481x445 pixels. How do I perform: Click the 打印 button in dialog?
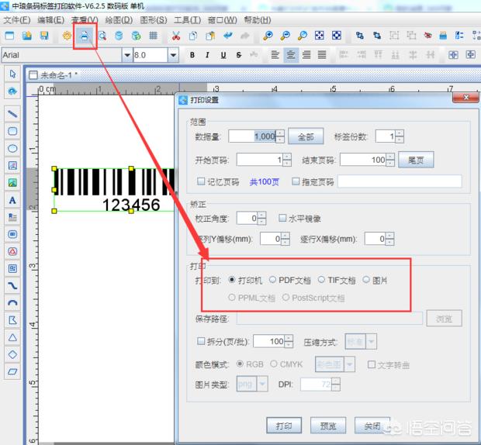(284, 426)
